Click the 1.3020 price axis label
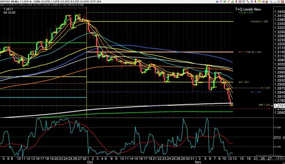This screenshot has height=164, width=285. coord(280,68)
